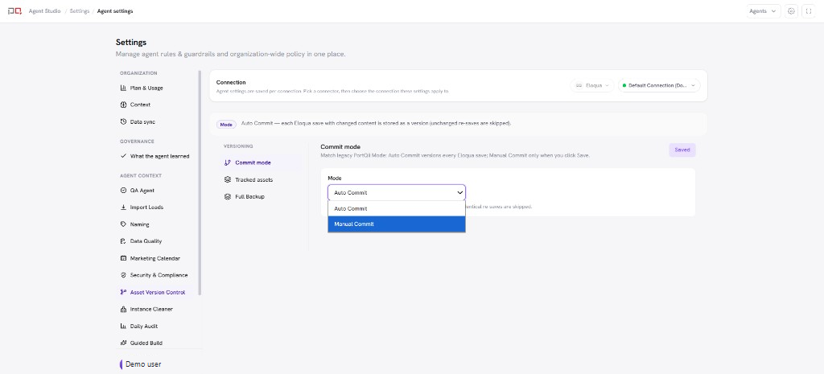Click the Import Leads download icon
This screenshot has height=374, width=824.
[x=123, y=207]
